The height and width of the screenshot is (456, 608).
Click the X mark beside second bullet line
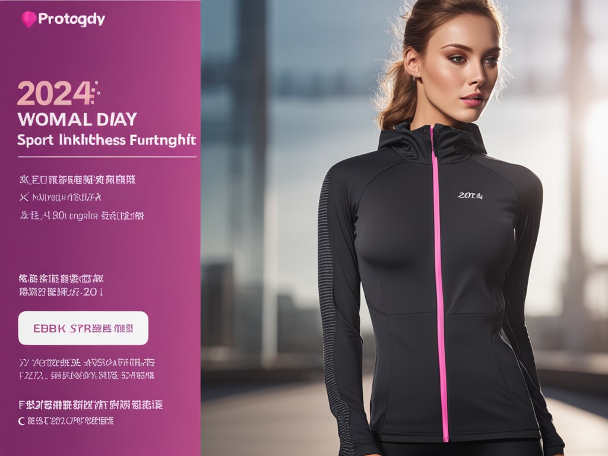pyautogui.click(x=24, y=197)
